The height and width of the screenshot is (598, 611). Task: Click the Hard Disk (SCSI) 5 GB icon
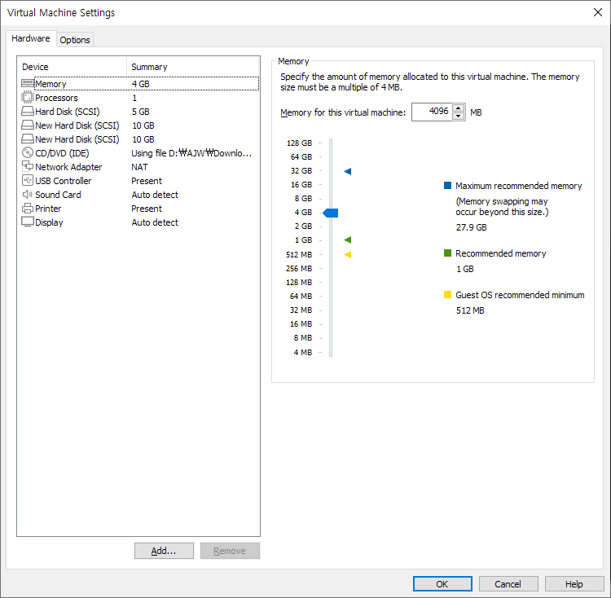pos(27,112)
